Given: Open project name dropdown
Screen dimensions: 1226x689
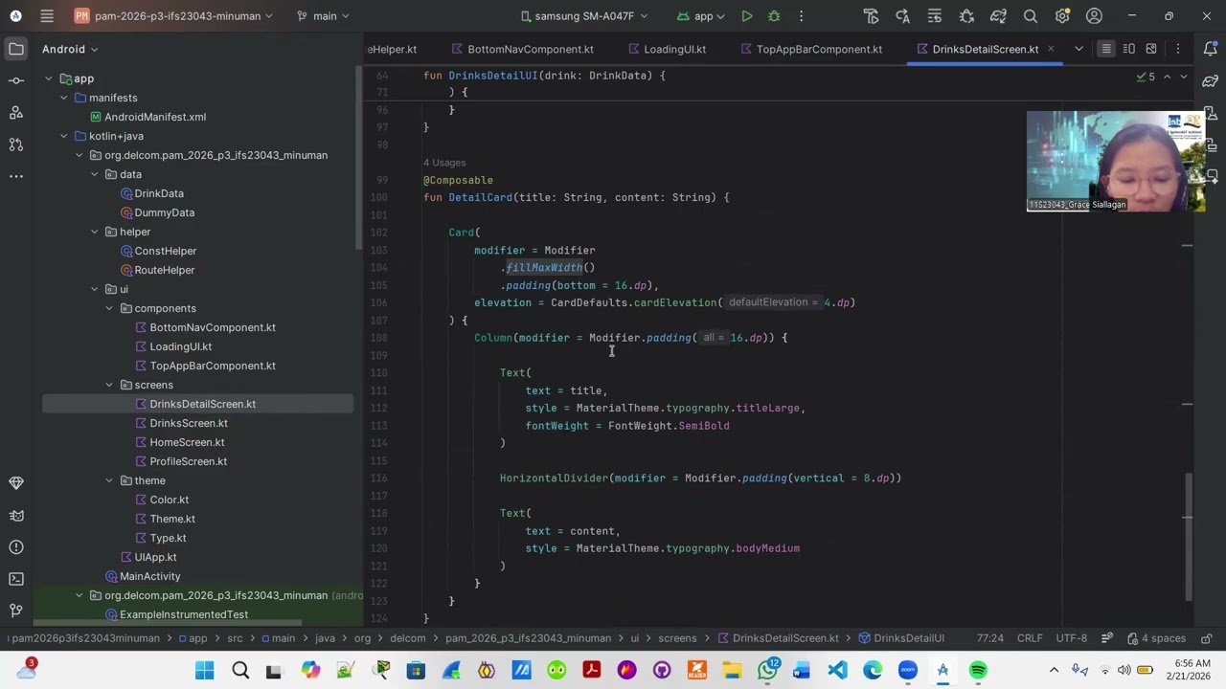Looking at the screenshot, I should tap(174, 16).
